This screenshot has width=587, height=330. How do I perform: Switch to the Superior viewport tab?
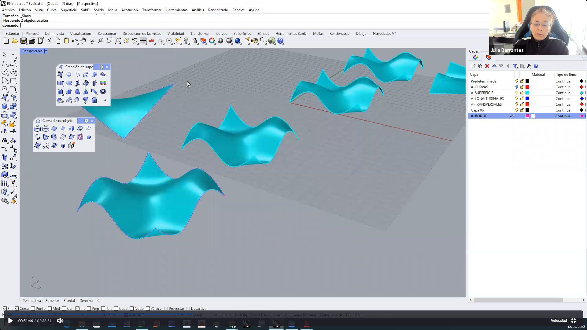(52, 301)
